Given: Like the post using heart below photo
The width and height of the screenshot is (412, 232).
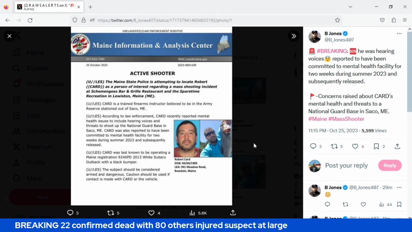Looking at the screenshot, I should (151, 213).
